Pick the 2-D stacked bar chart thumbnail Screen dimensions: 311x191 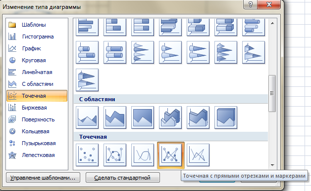(115, 27)
